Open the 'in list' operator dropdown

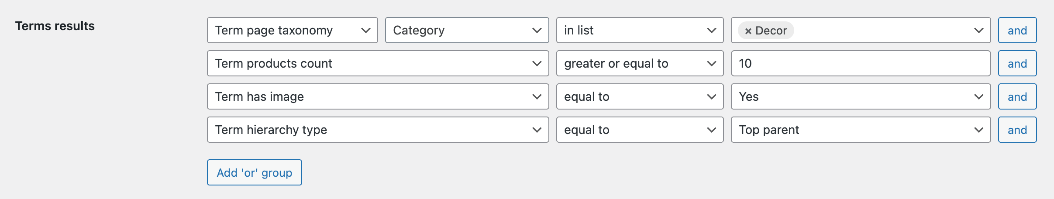coord(639,30)
